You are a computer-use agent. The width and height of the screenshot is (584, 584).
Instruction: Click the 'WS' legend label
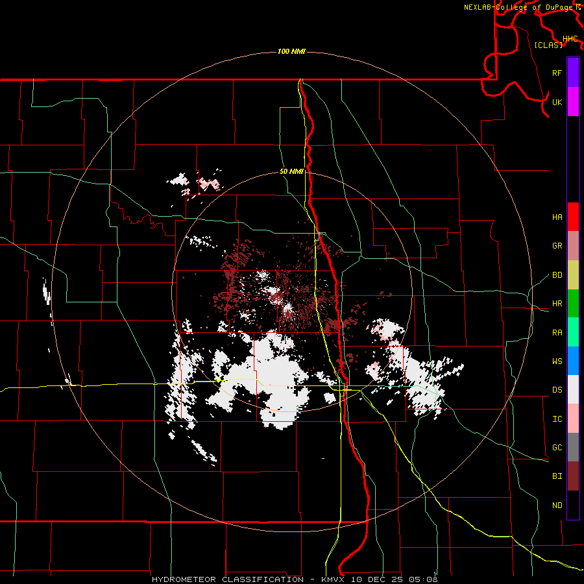pos(557,361)
